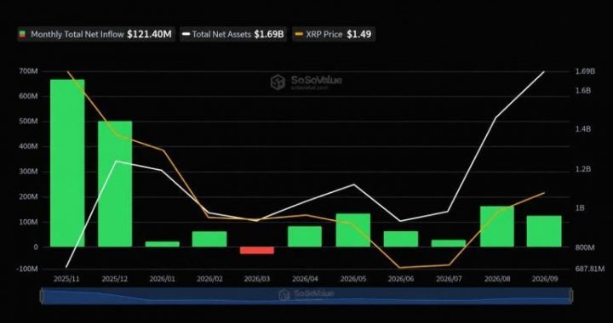Click the x-axis label 2025/12
613x323 pixels.
(x=114, y=279)
